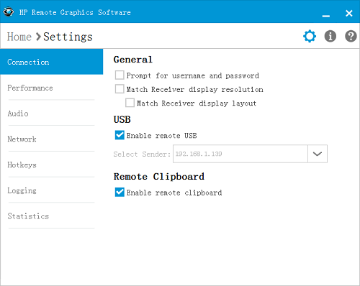Open the About info icon
This screenshot has width=360, height=286.
pos(330,37)
